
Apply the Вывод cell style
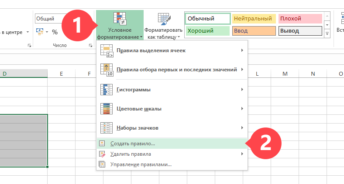pos(300,31)
